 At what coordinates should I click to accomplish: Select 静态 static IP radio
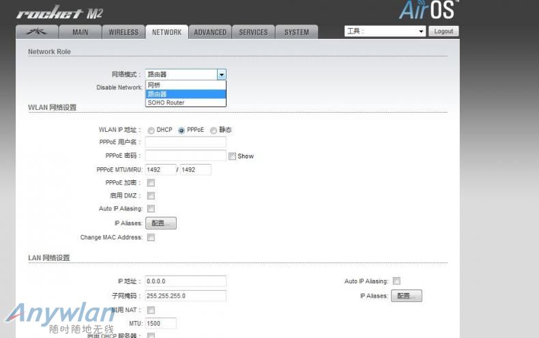(x=214, y=130)
